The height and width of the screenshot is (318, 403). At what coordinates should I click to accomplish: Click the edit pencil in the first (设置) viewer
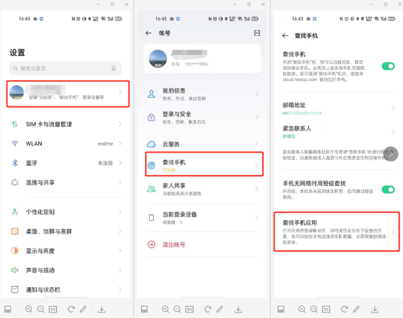point(83,309)
